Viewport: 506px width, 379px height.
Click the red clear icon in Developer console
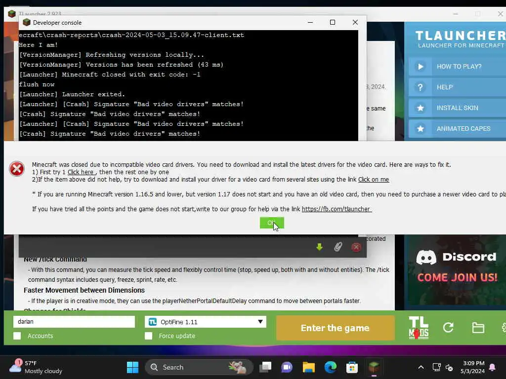(x=356, y=247)
